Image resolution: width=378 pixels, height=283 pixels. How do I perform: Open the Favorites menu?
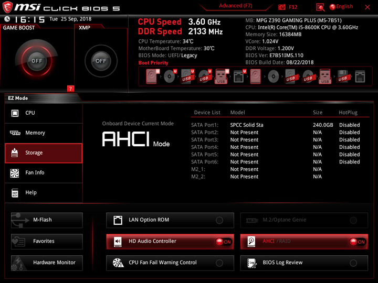point(47,242)
